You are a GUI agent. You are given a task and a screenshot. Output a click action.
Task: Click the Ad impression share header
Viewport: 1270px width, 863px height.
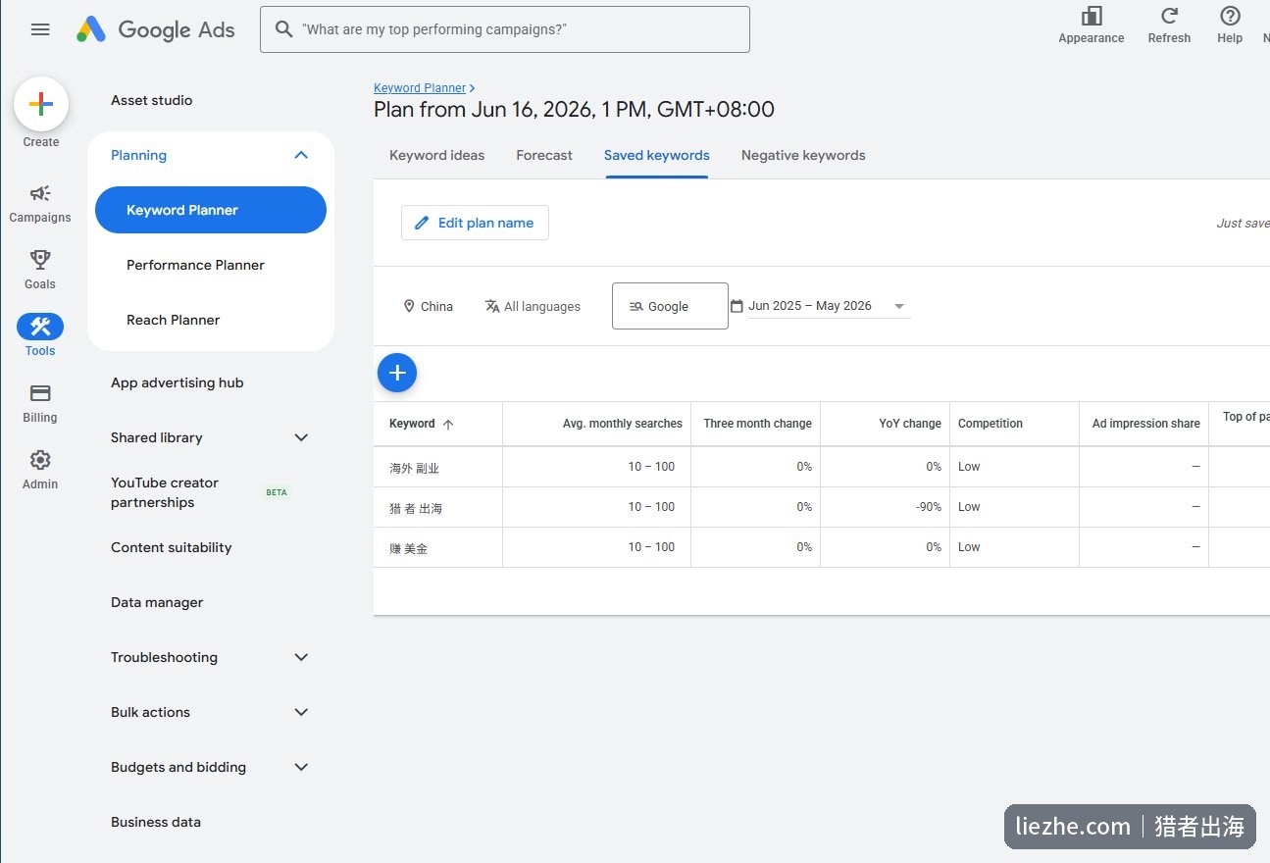click(1145, 424)
